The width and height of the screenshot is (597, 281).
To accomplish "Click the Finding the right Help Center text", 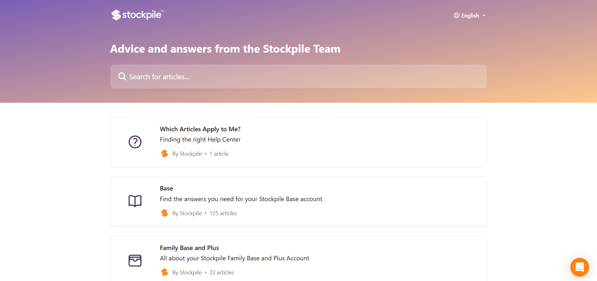I will coord(200,139).
